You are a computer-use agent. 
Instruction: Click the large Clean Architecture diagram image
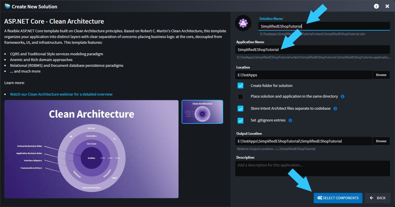[x=91, y=149]
